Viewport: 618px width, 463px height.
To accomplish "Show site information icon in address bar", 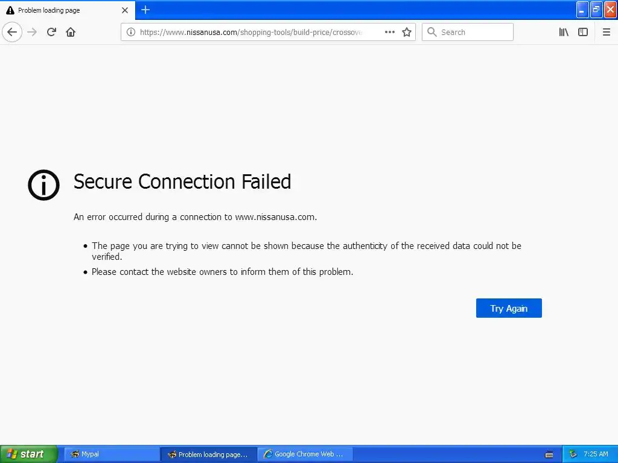I will (x=130, y=32).
